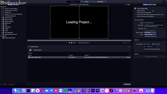167x94 pixels.
Task: Open Spotify from the Dock
Action: pos(65,91)
